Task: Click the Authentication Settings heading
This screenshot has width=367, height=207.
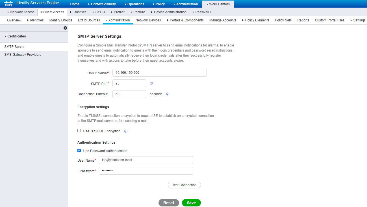Action: click(96, 143)
